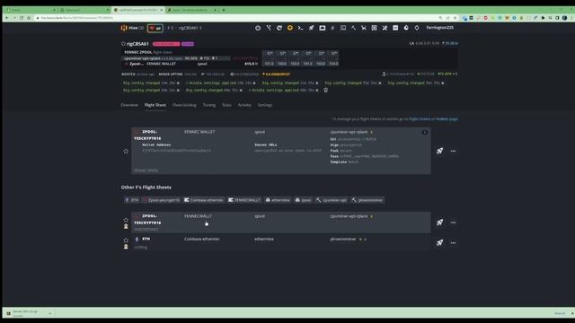This screenshot has width=575, height=323.
Task: Launch the FENNECWALLT flight sheet rocket icon
Action: coord(439,223)
